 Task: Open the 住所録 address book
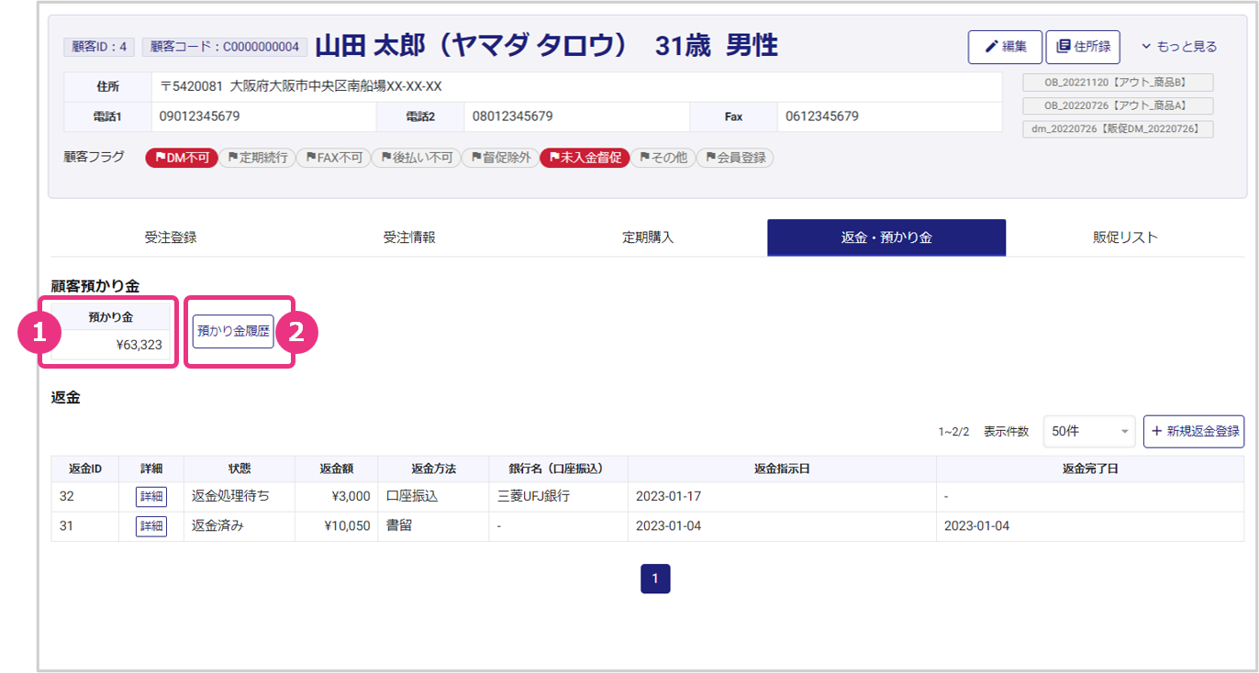click(x=1083, y=47)
